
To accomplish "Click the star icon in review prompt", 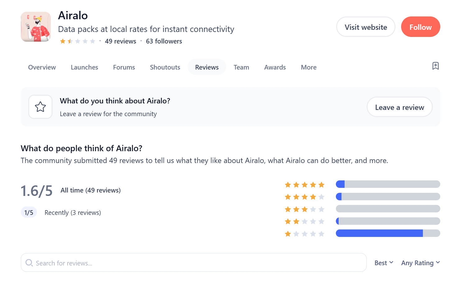I will pyautogui.click(x=40, y=107).
